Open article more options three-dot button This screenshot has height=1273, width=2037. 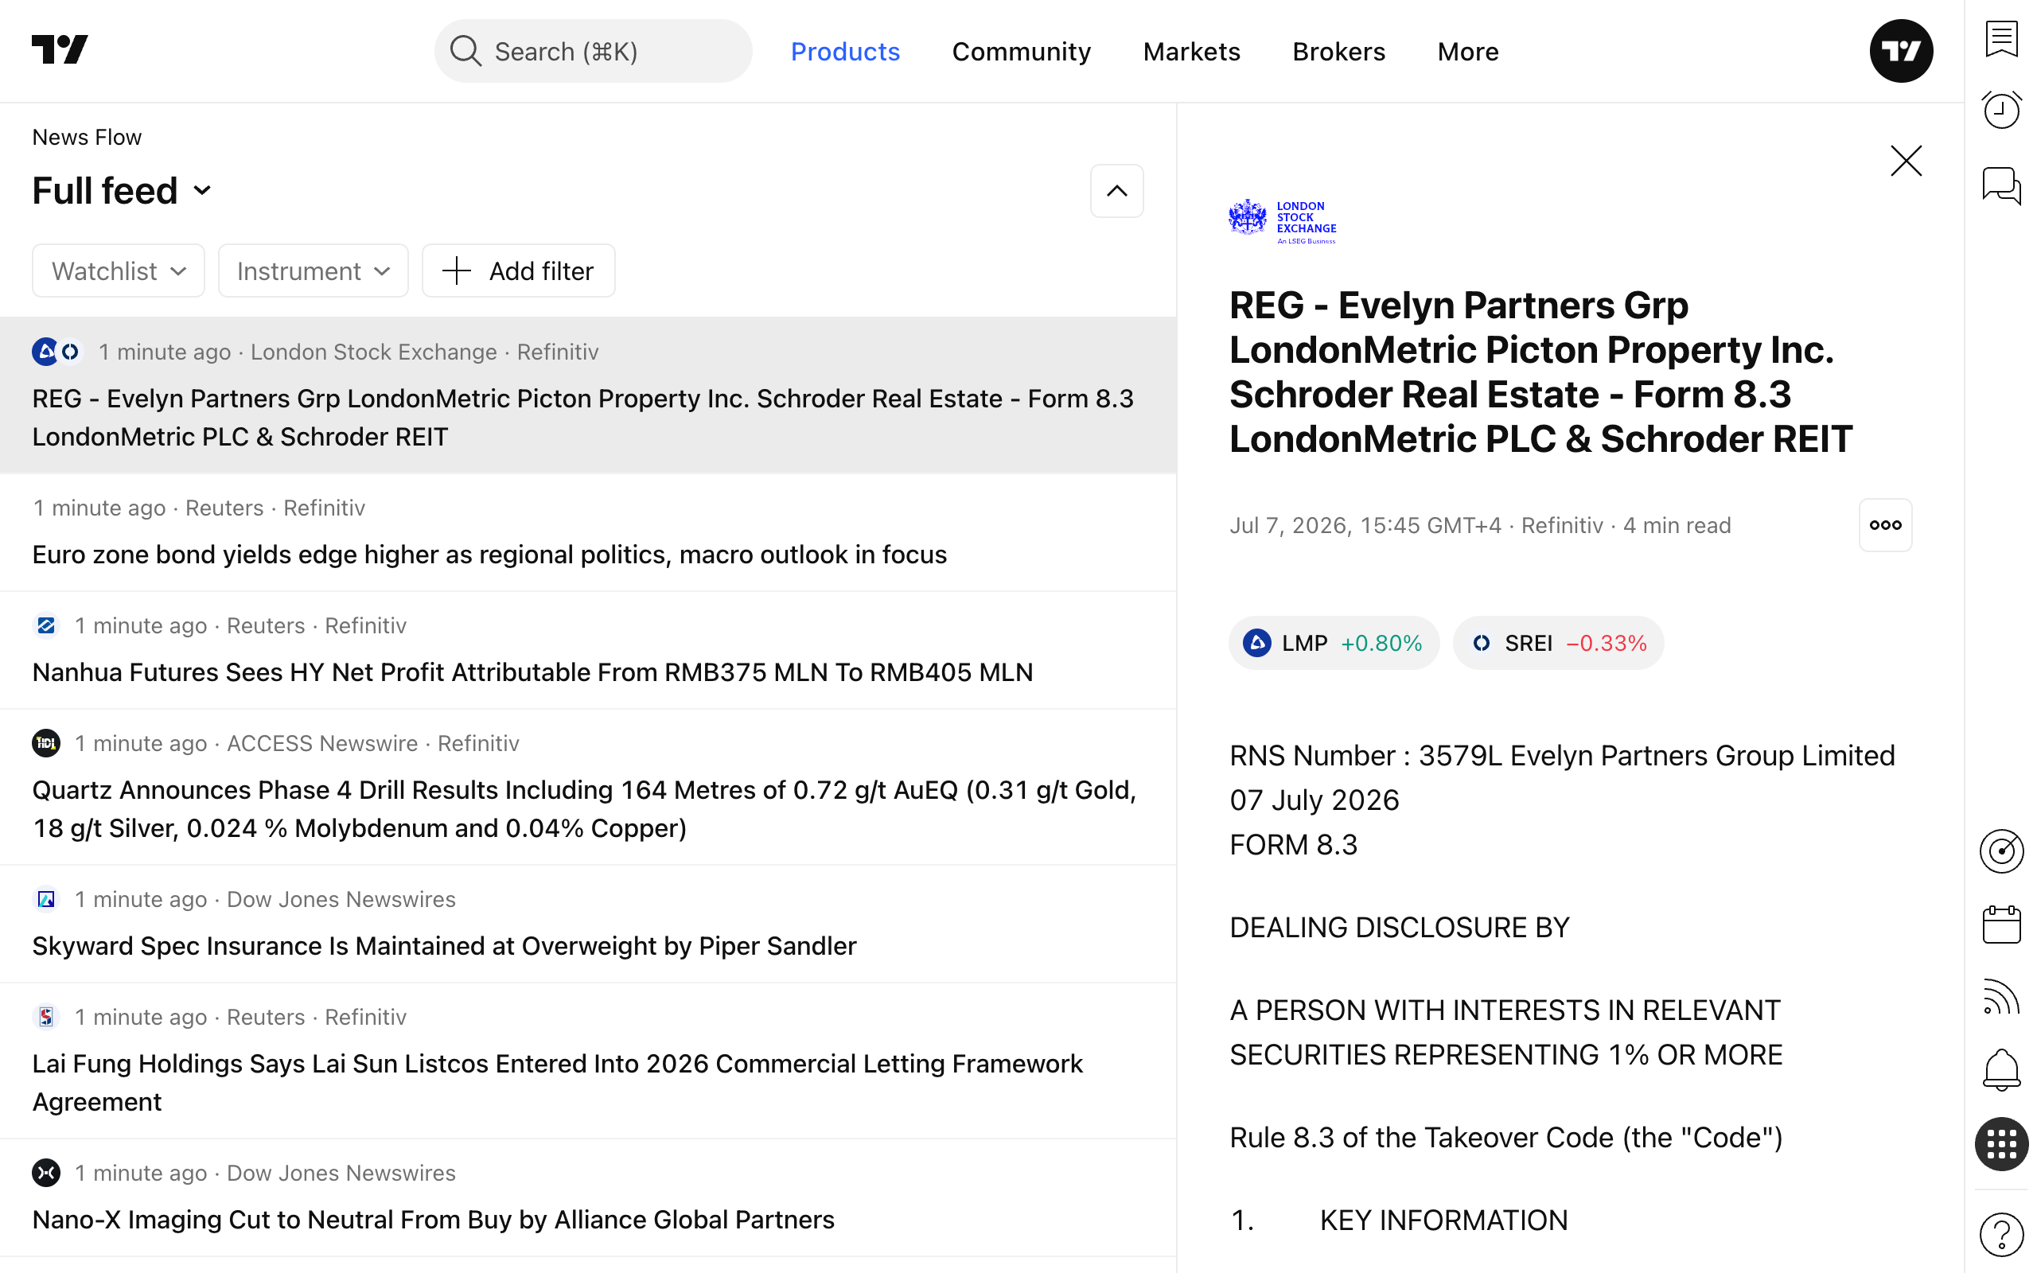click(1885, 525)
